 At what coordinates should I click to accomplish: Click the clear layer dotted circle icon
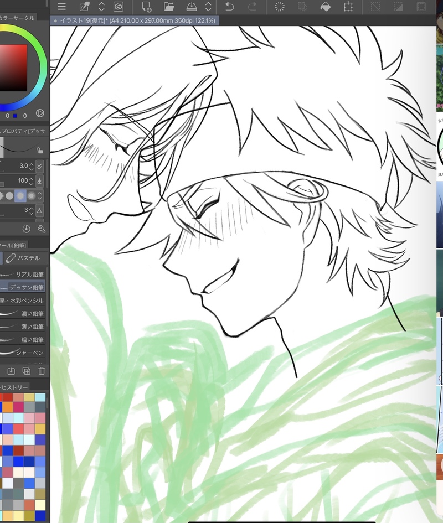pos(280,7)
